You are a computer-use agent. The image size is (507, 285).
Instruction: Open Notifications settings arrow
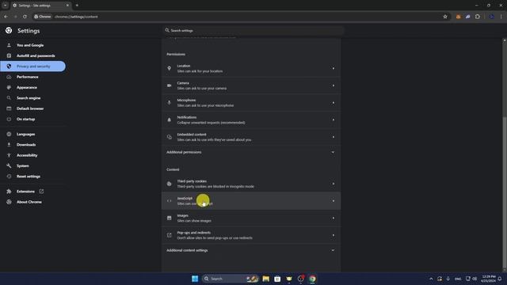coord(334,120)
